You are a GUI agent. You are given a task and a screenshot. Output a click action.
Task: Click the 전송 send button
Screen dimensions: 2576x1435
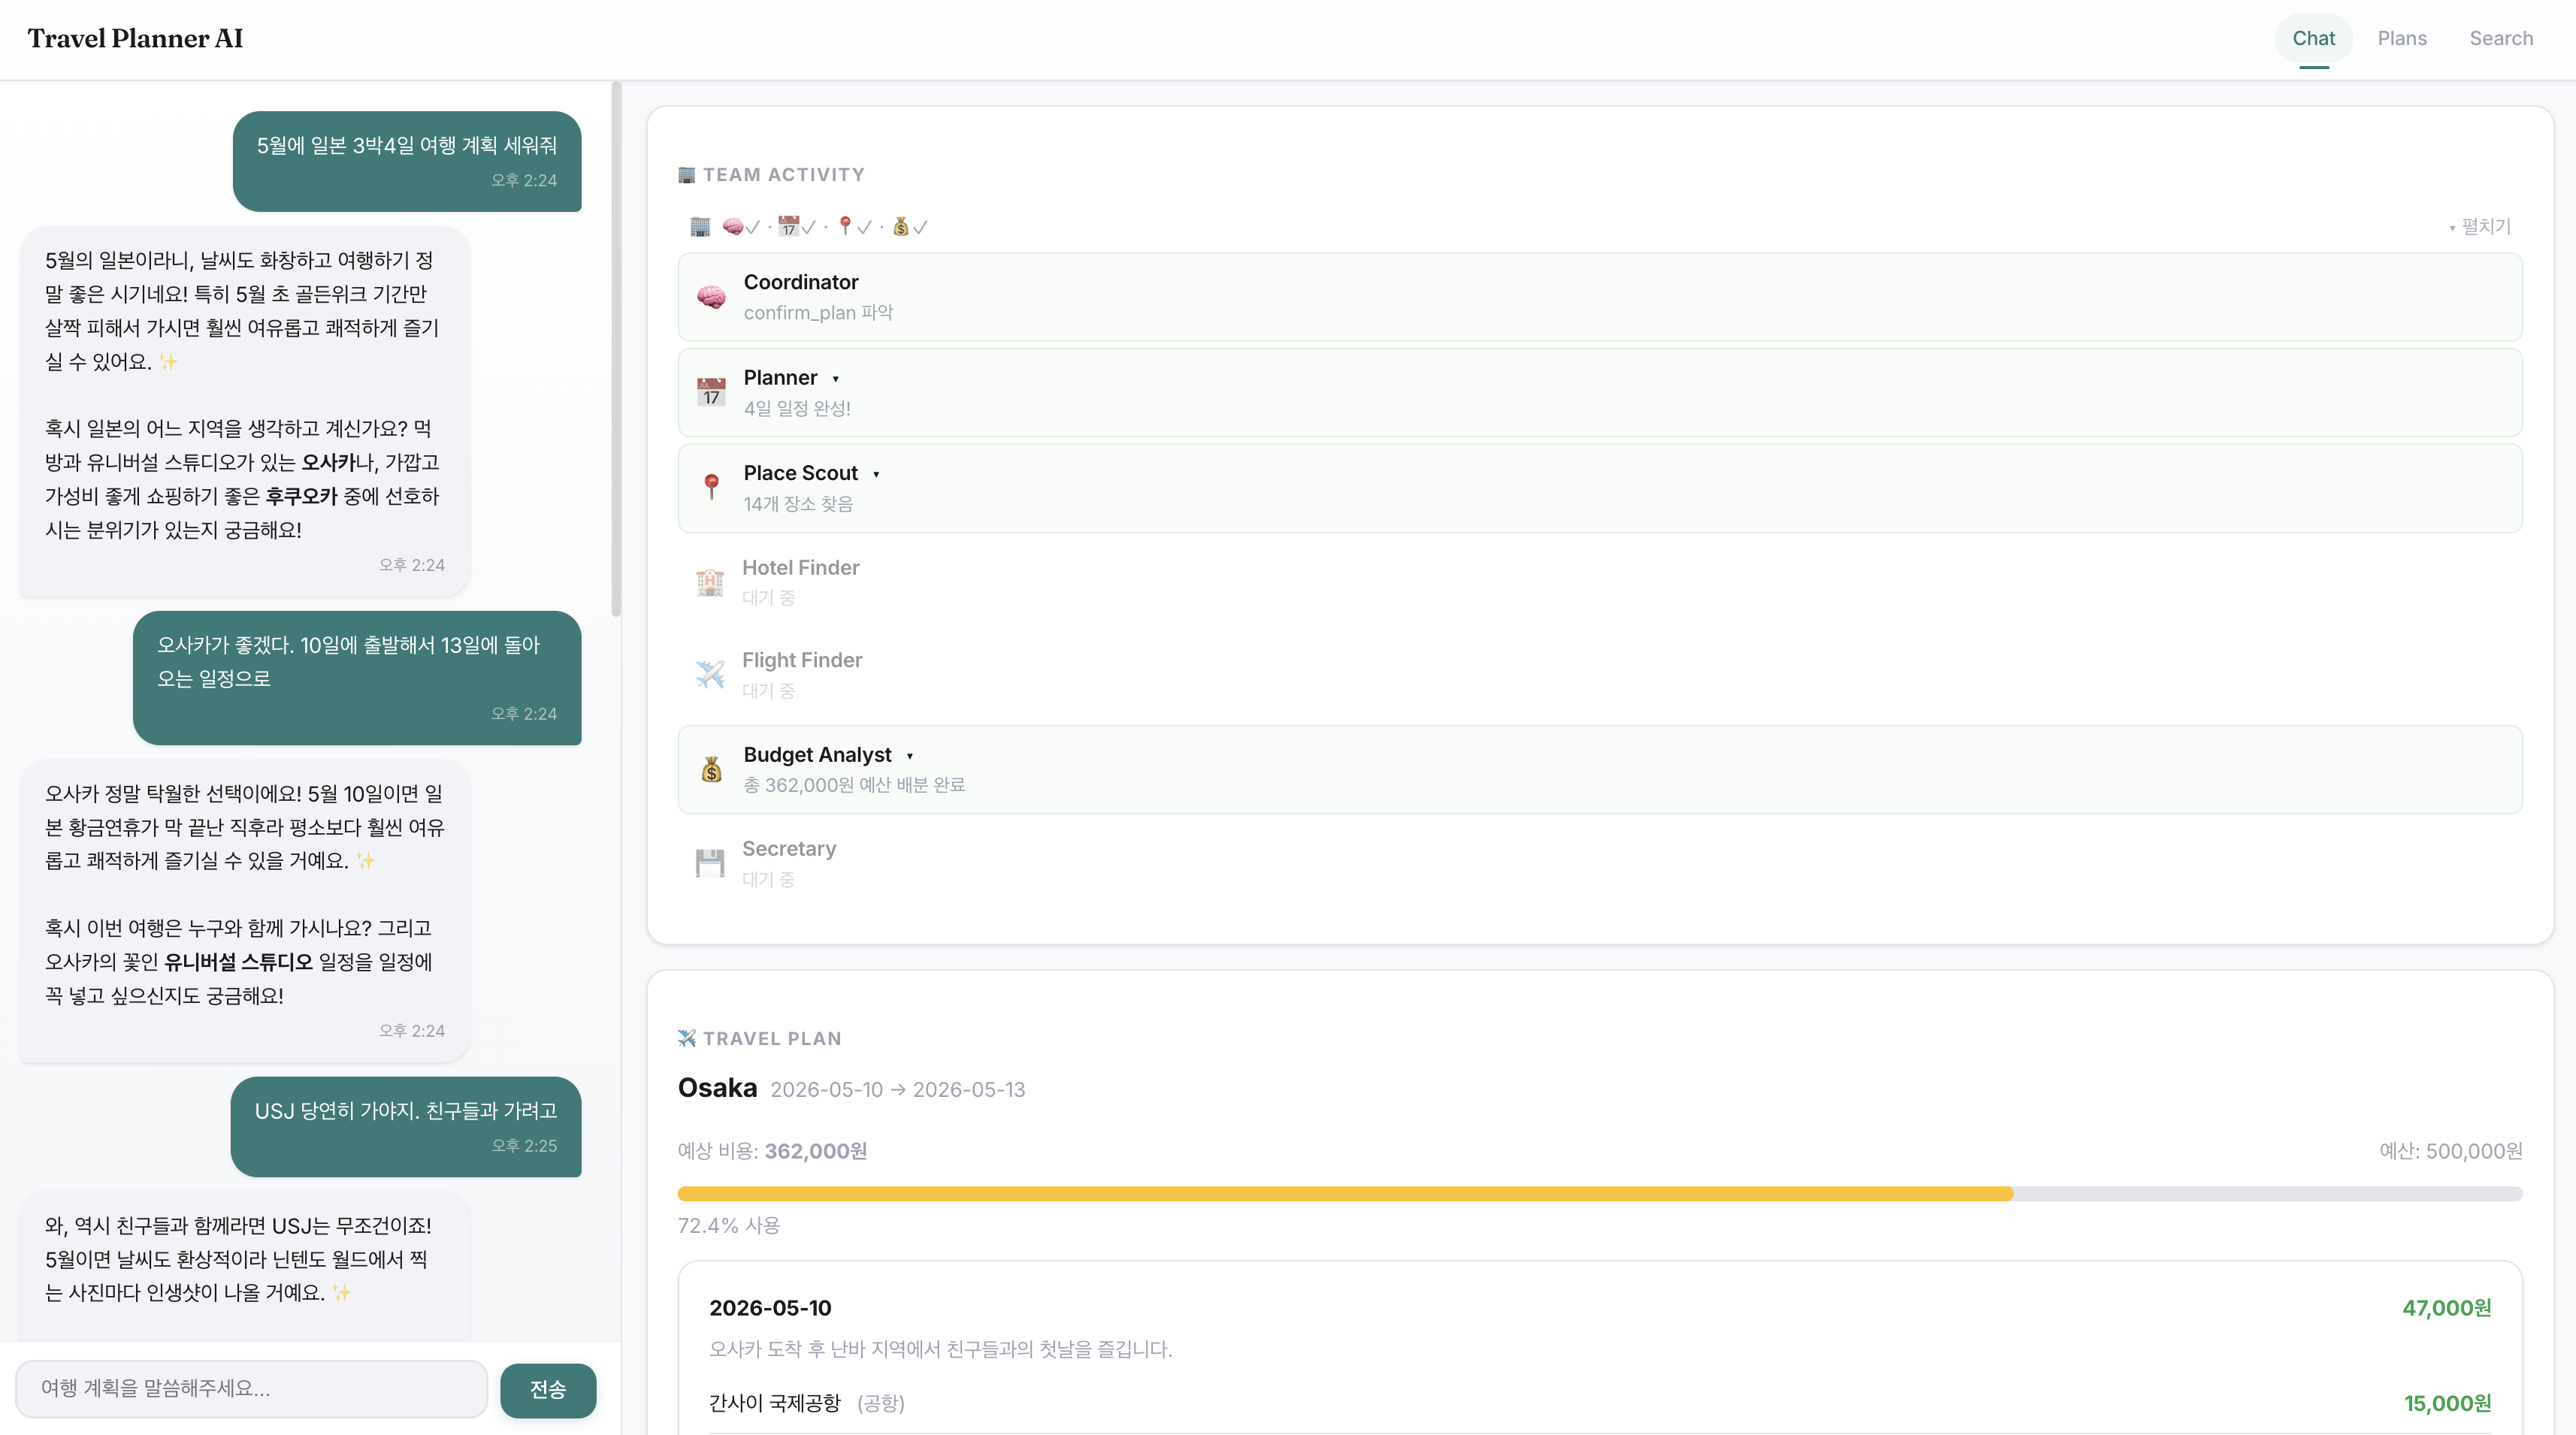tap(548, 1390)
